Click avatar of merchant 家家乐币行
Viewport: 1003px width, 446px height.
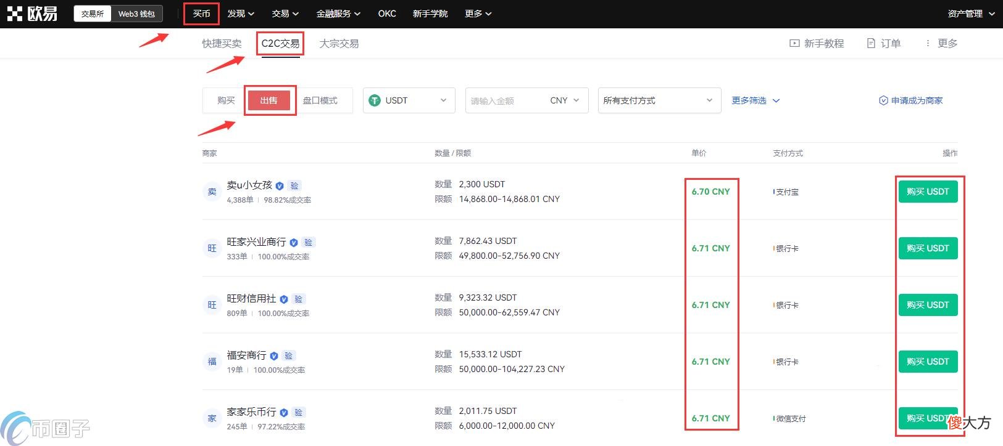[212, 418]
